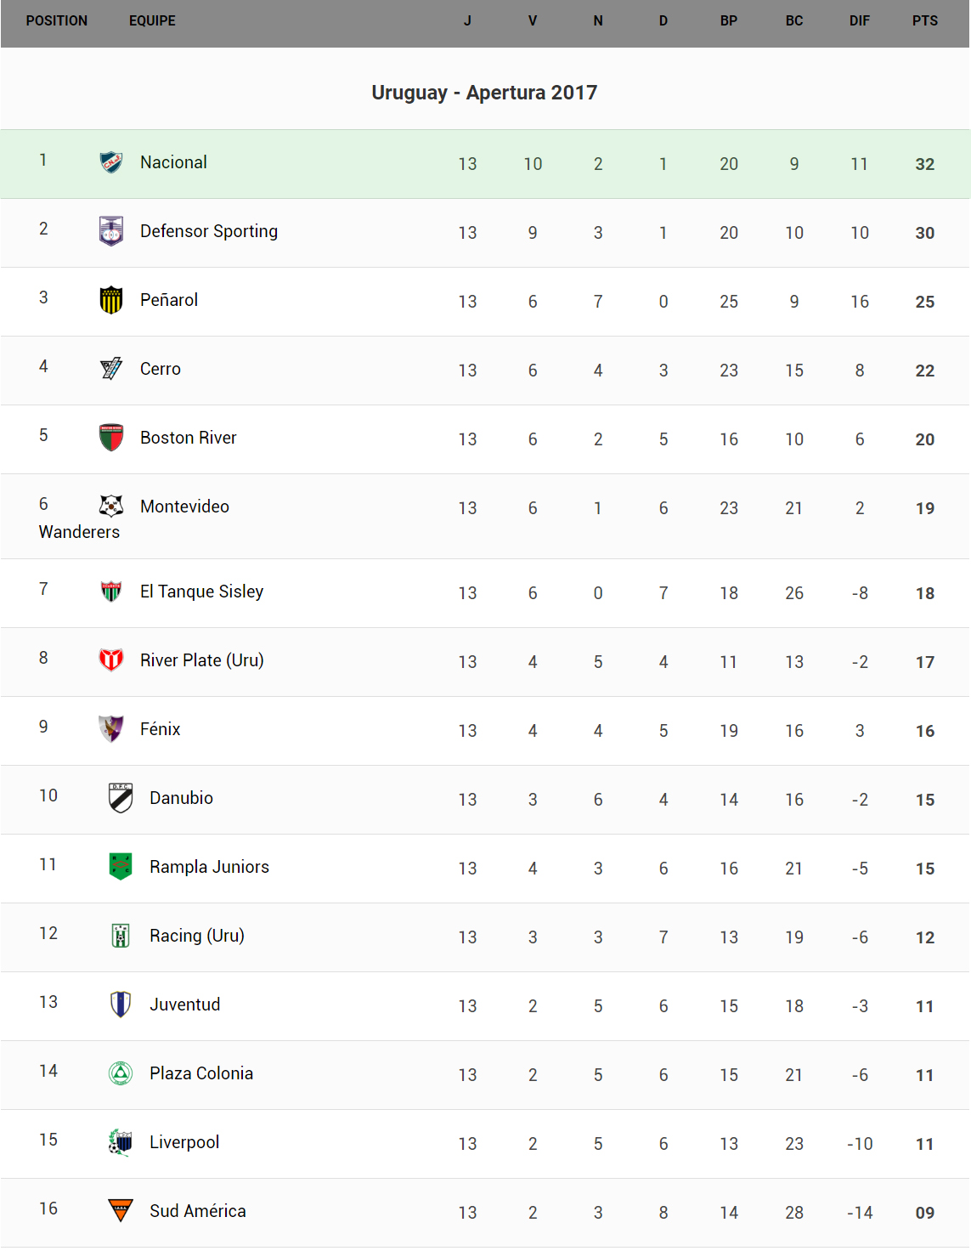The width and height of the screenshot is (971, 1251).
Task: Click the Montevideo Wanderers crest icon
Action: (111, 507)
